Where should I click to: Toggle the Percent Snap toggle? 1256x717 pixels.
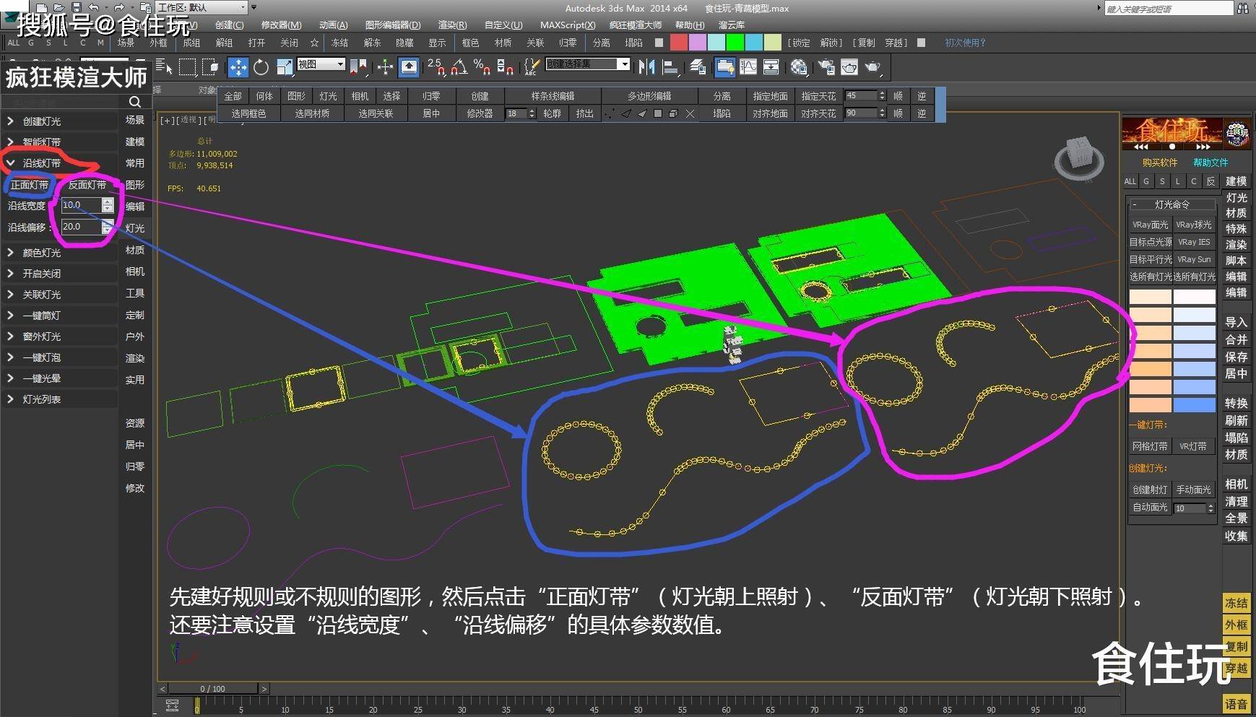[x=482, y=67]
